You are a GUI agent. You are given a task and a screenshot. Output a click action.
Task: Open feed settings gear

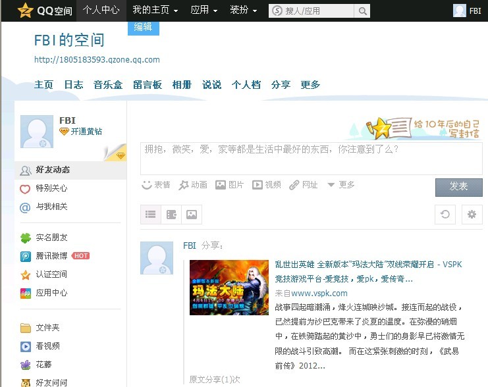(x=472, y=215)
